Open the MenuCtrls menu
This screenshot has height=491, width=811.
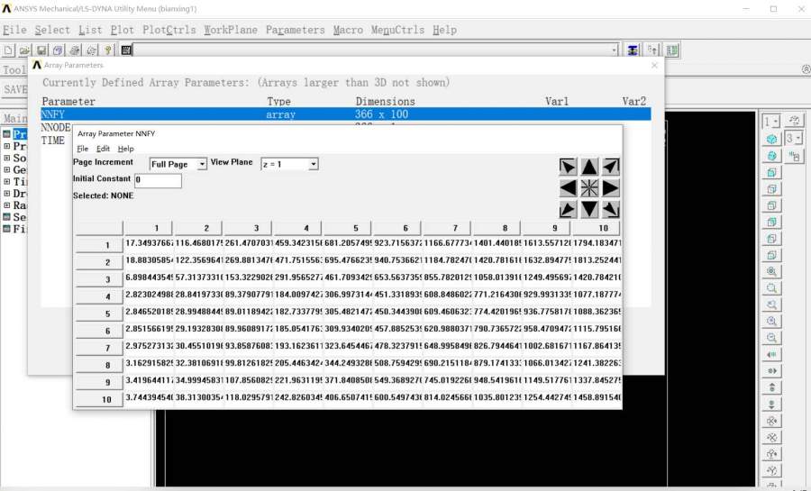397,30
